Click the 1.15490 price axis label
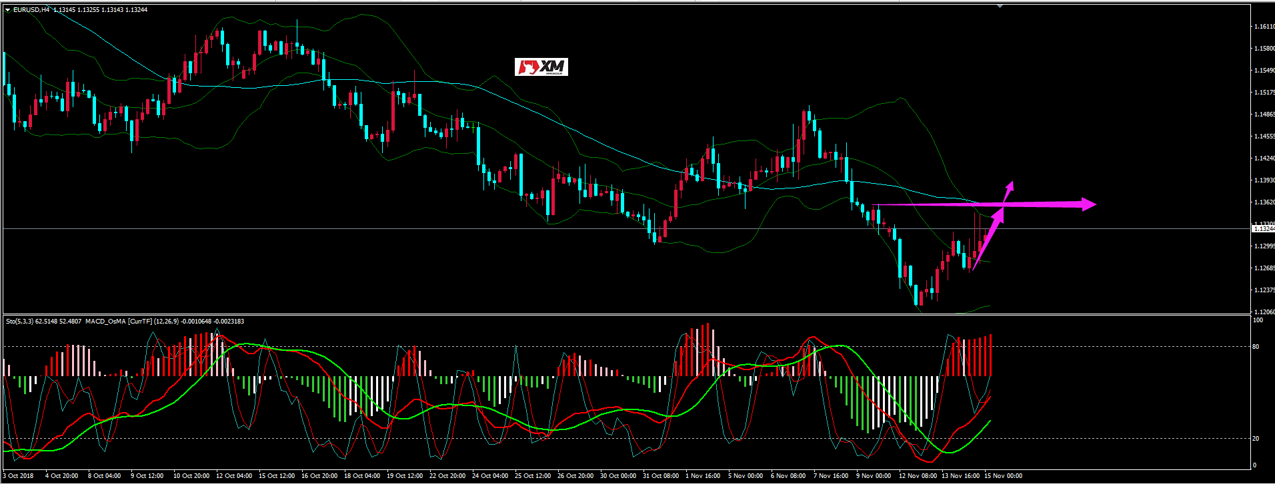1275x484 pixels. 1264,71
